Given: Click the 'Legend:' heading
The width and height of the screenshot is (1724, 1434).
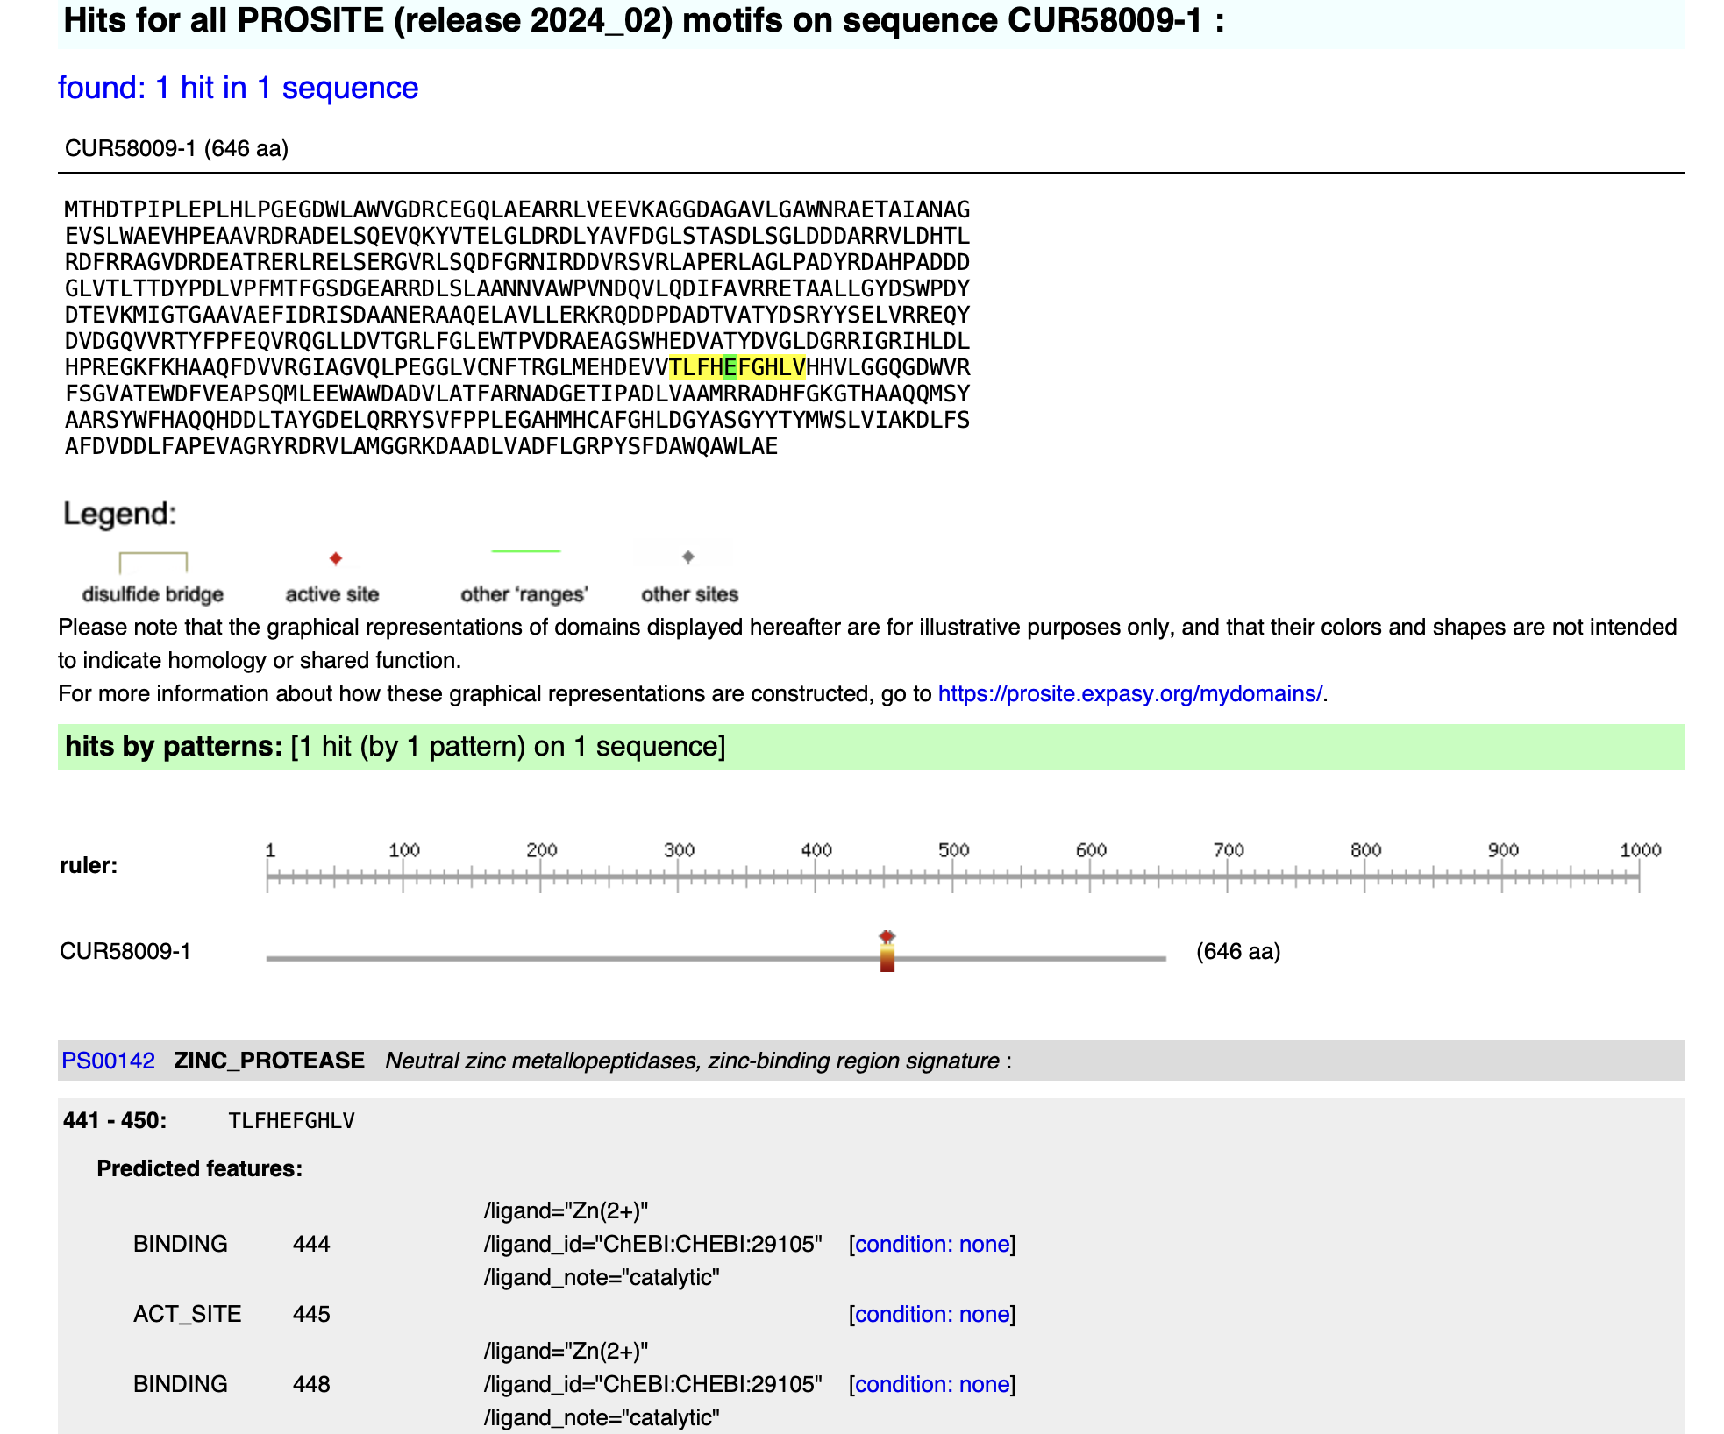Looking at the screenshot, I should click(120, 514).
